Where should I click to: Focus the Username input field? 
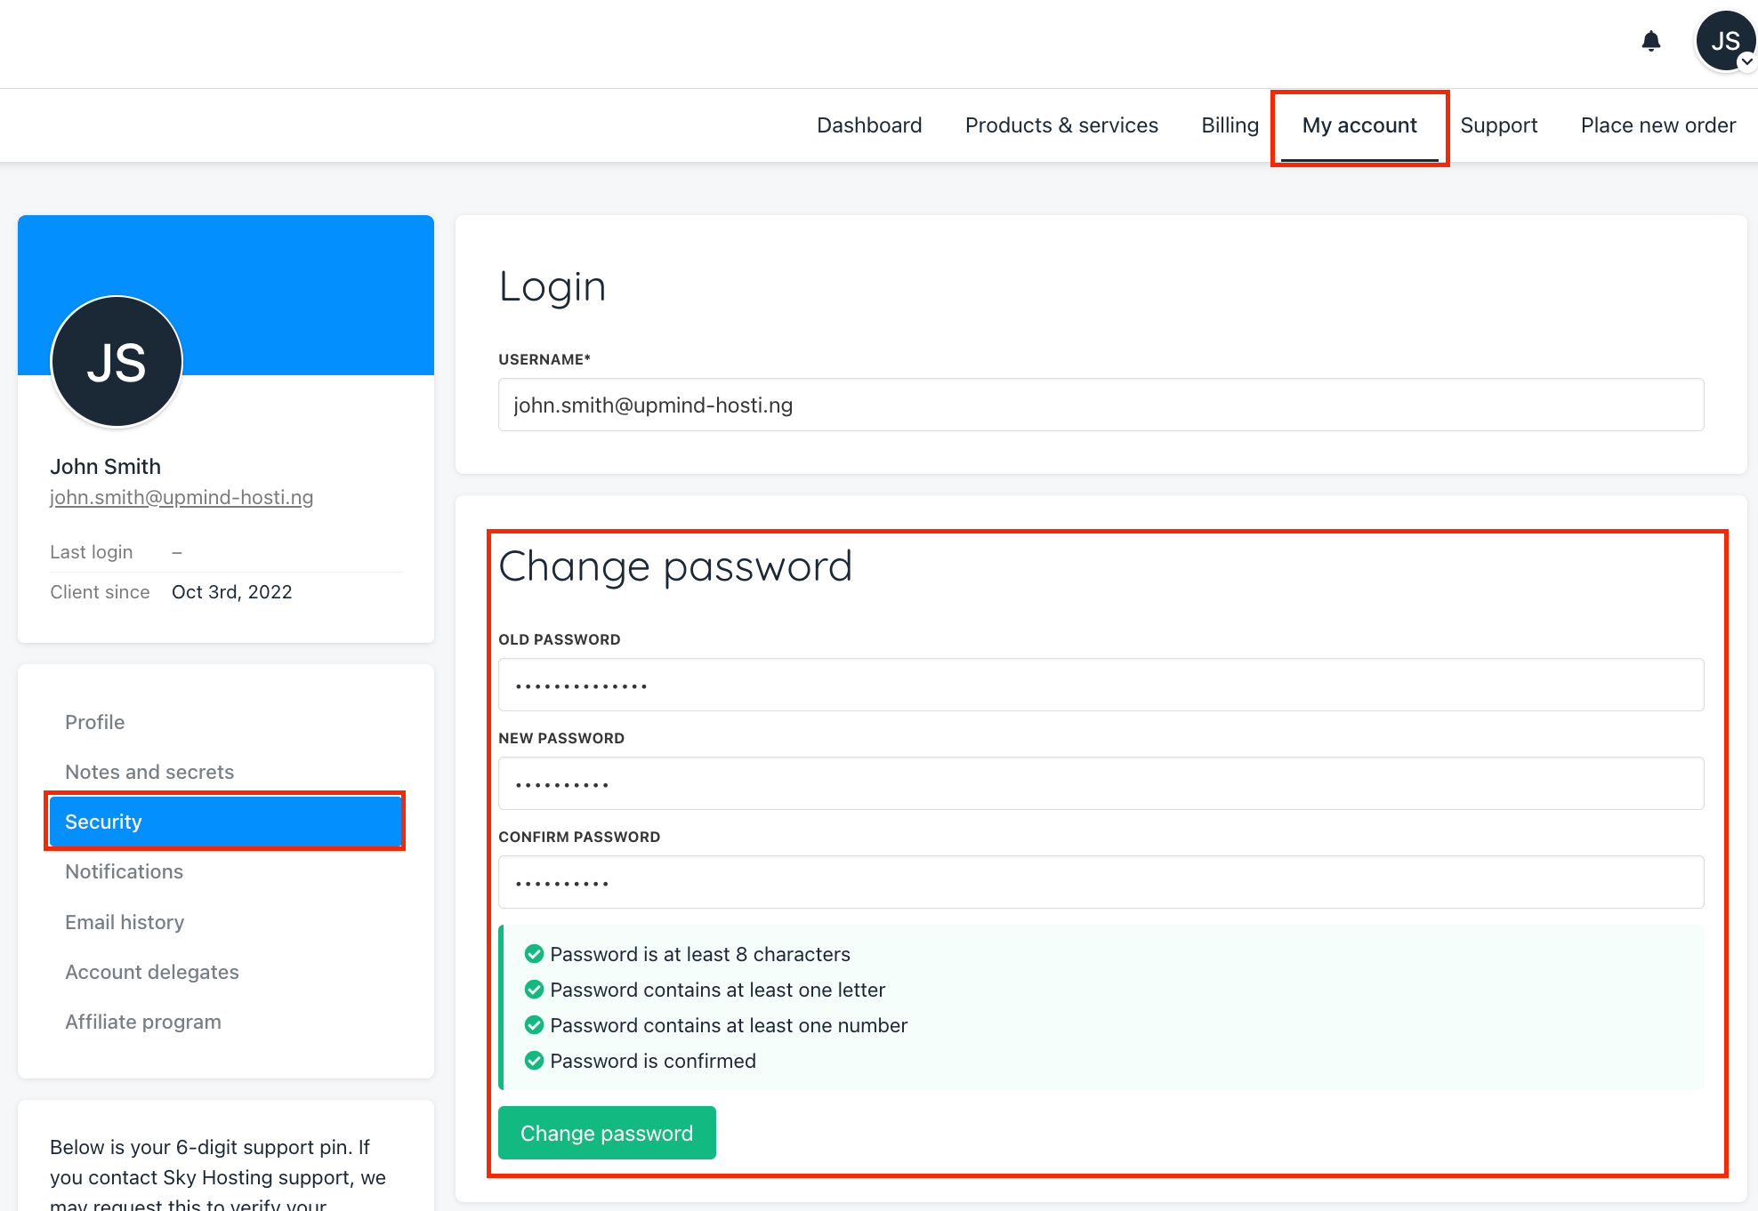[x=1101, y=405]
